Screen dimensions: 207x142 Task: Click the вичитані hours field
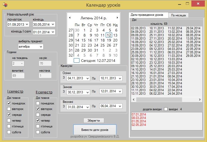coord(18,76)
